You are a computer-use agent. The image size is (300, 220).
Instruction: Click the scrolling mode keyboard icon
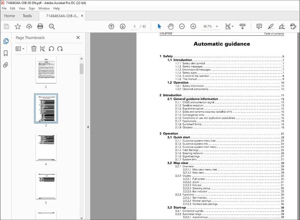[x=242, y=27]
